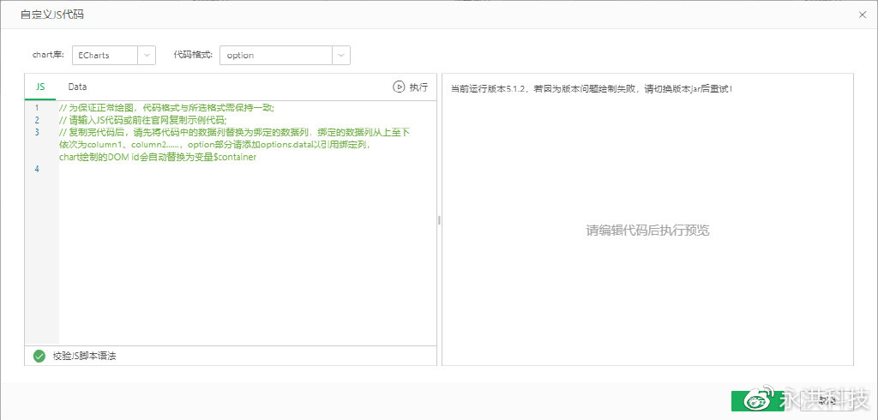Open the 代码格式 option dropdown arrow
Screen dimensions: 878x420
(341, 56)
